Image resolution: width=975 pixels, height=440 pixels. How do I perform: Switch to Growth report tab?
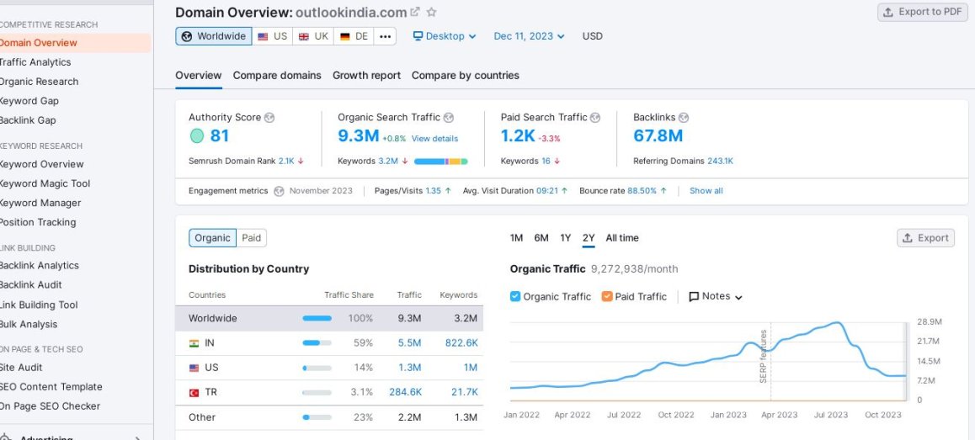367,75
